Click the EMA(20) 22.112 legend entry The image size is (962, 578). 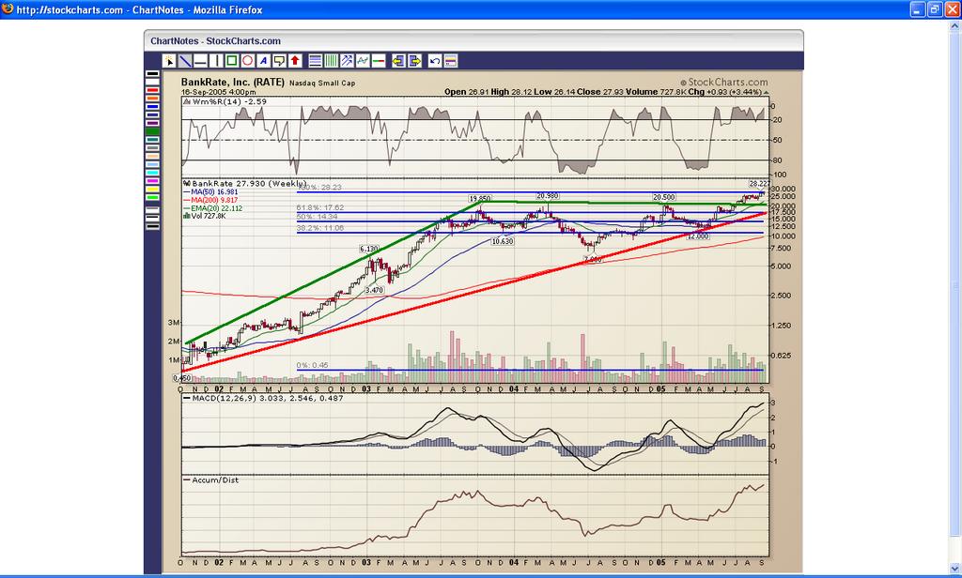coord(213,208)
